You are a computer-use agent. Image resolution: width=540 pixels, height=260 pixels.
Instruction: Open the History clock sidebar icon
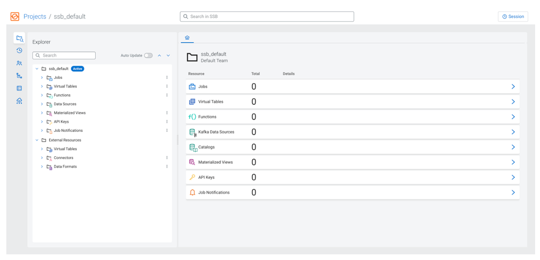[19, 51]
